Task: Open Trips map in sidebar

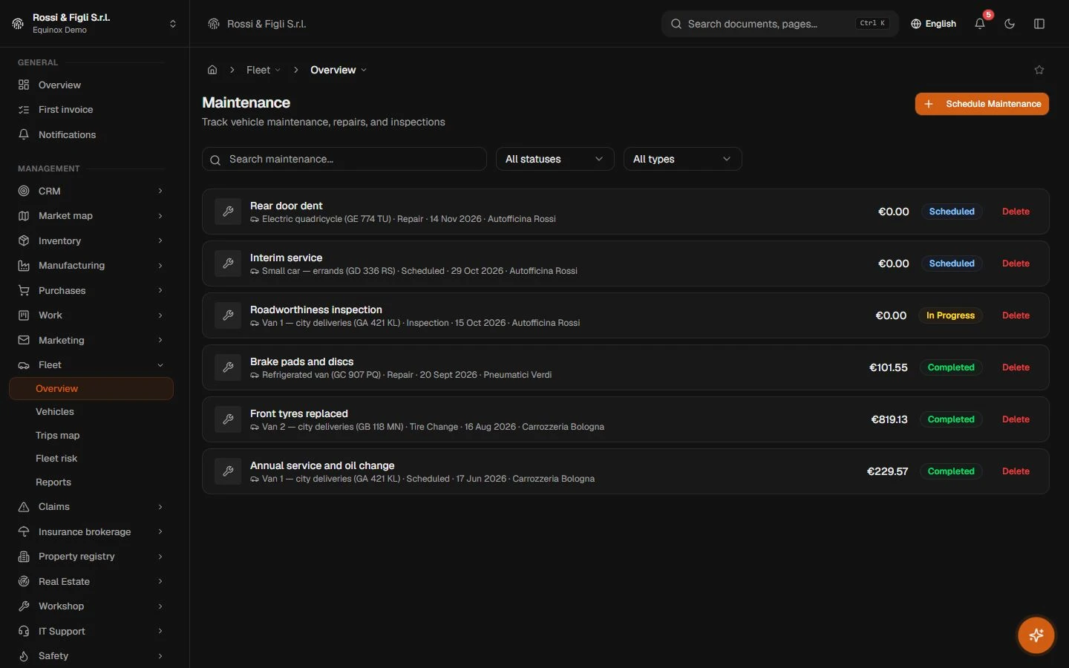Action: click(x=57, y=436)
